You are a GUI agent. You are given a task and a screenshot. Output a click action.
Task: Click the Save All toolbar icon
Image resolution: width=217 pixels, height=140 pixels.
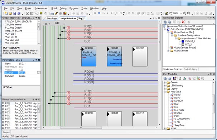coord(19,13)
